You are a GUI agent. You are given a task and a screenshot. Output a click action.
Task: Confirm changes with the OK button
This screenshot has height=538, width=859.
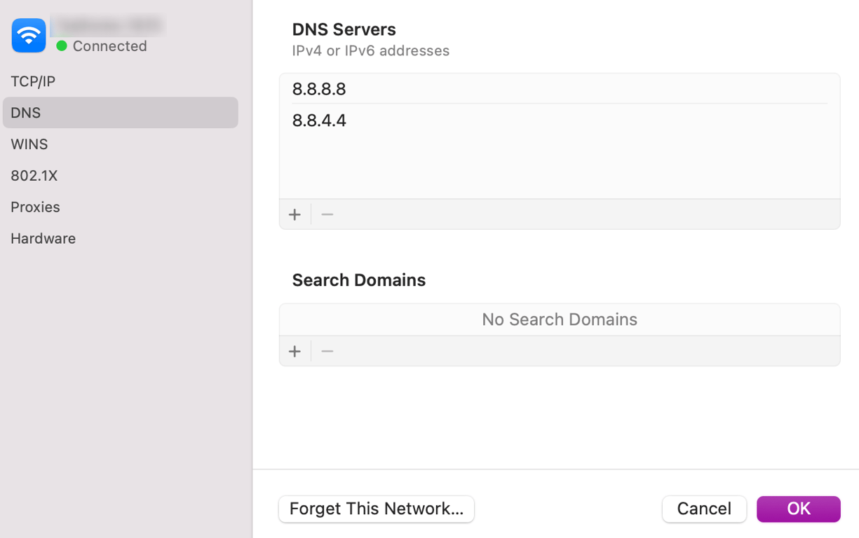(798, 509)
